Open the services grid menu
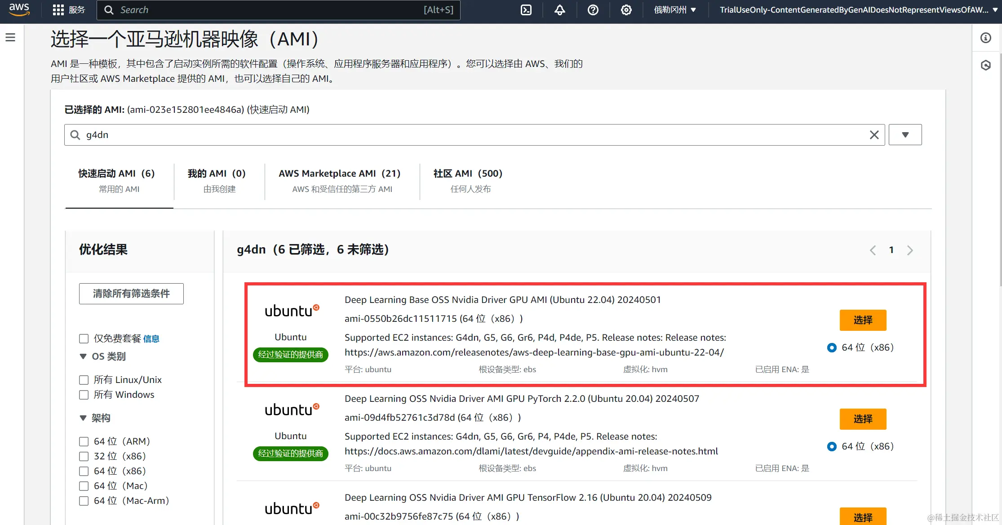Screen dimensions: 1002x525 tap(58, 10)
